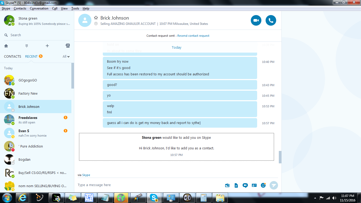This screenshot has width=361, height=203.
Task: Open GOgogoGO conversation
Action: tap(36, 80)
